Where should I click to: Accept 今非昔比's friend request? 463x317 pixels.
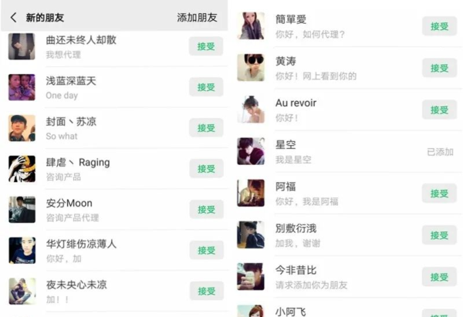pyautogui.click(x=438, y=277)
